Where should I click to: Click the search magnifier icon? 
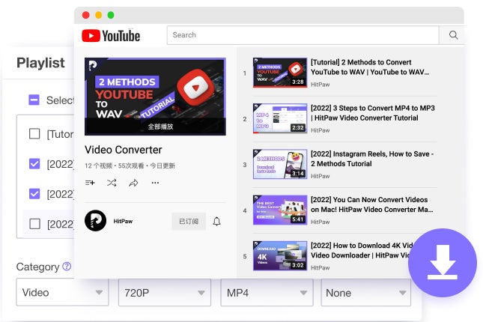click(453, 34)
